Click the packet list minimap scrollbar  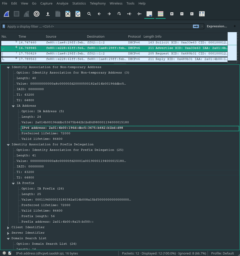232,47
